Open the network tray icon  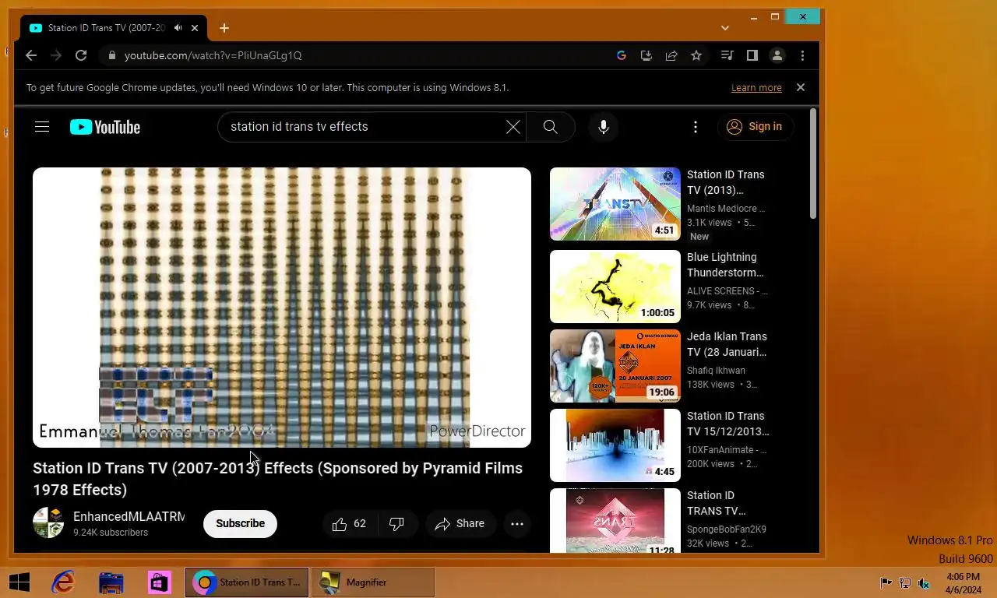point(905,582)
